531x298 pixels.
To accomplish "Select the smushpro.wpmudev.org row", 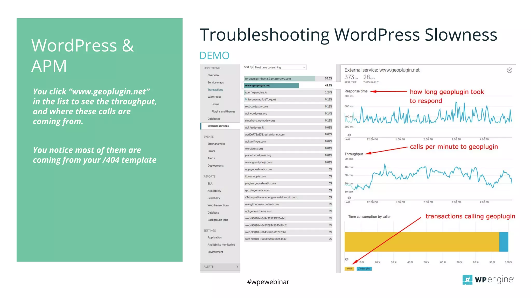I will pyautogui.click(x=288, y=120).
